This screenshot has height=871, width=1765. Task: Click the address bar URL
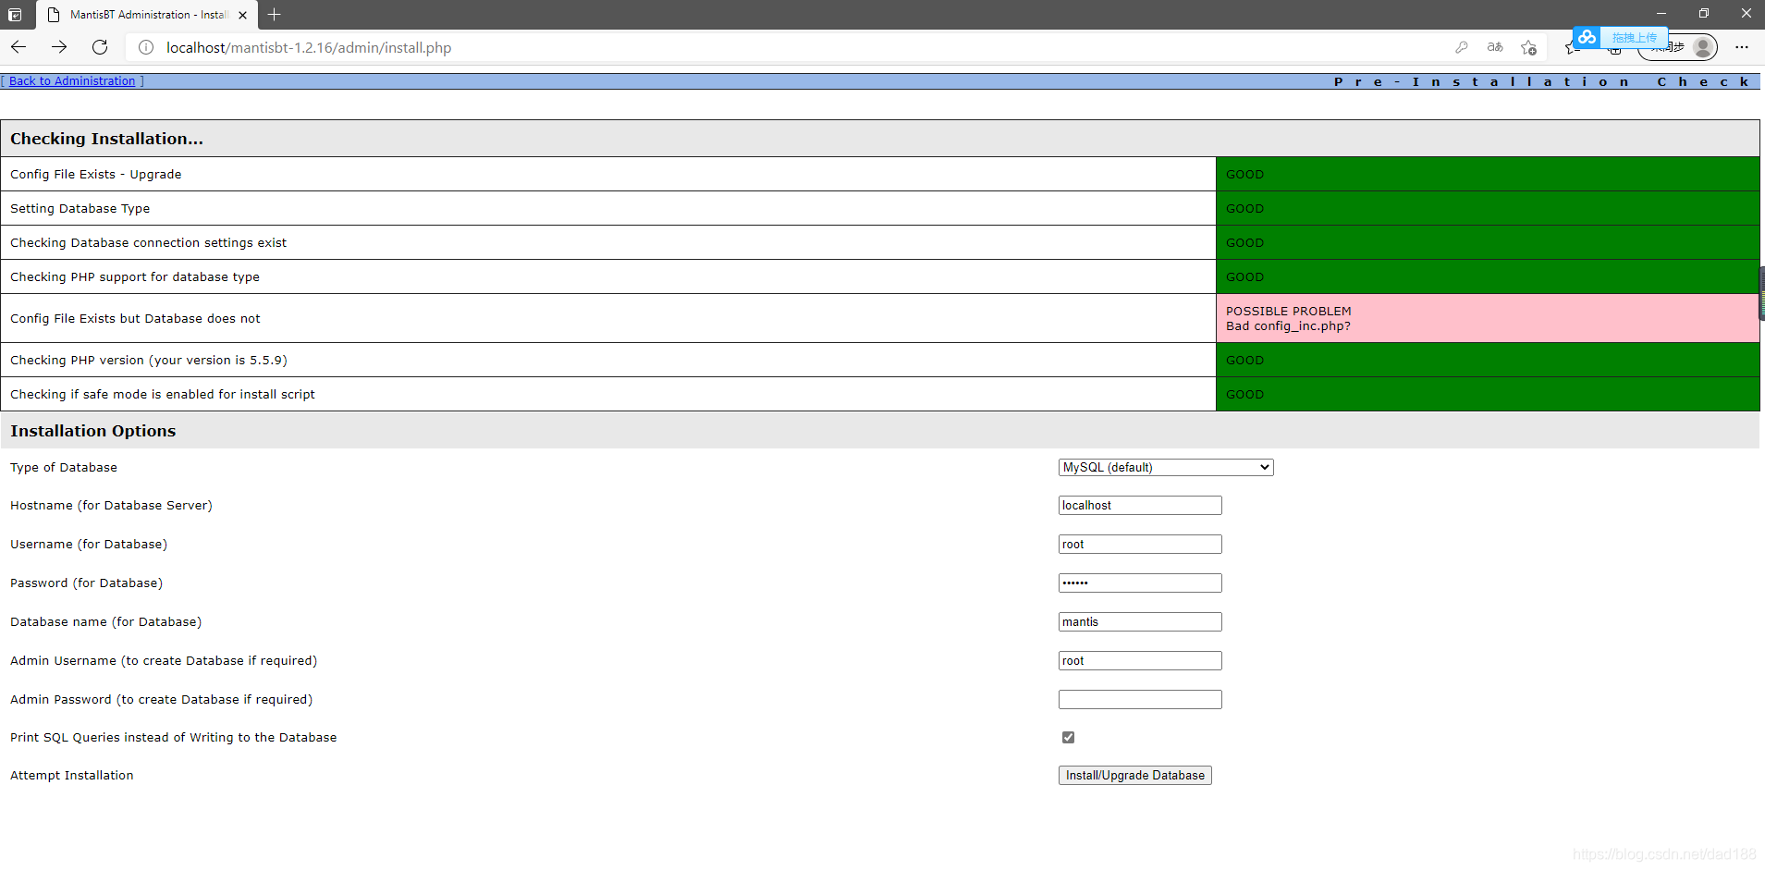point(309,47)
